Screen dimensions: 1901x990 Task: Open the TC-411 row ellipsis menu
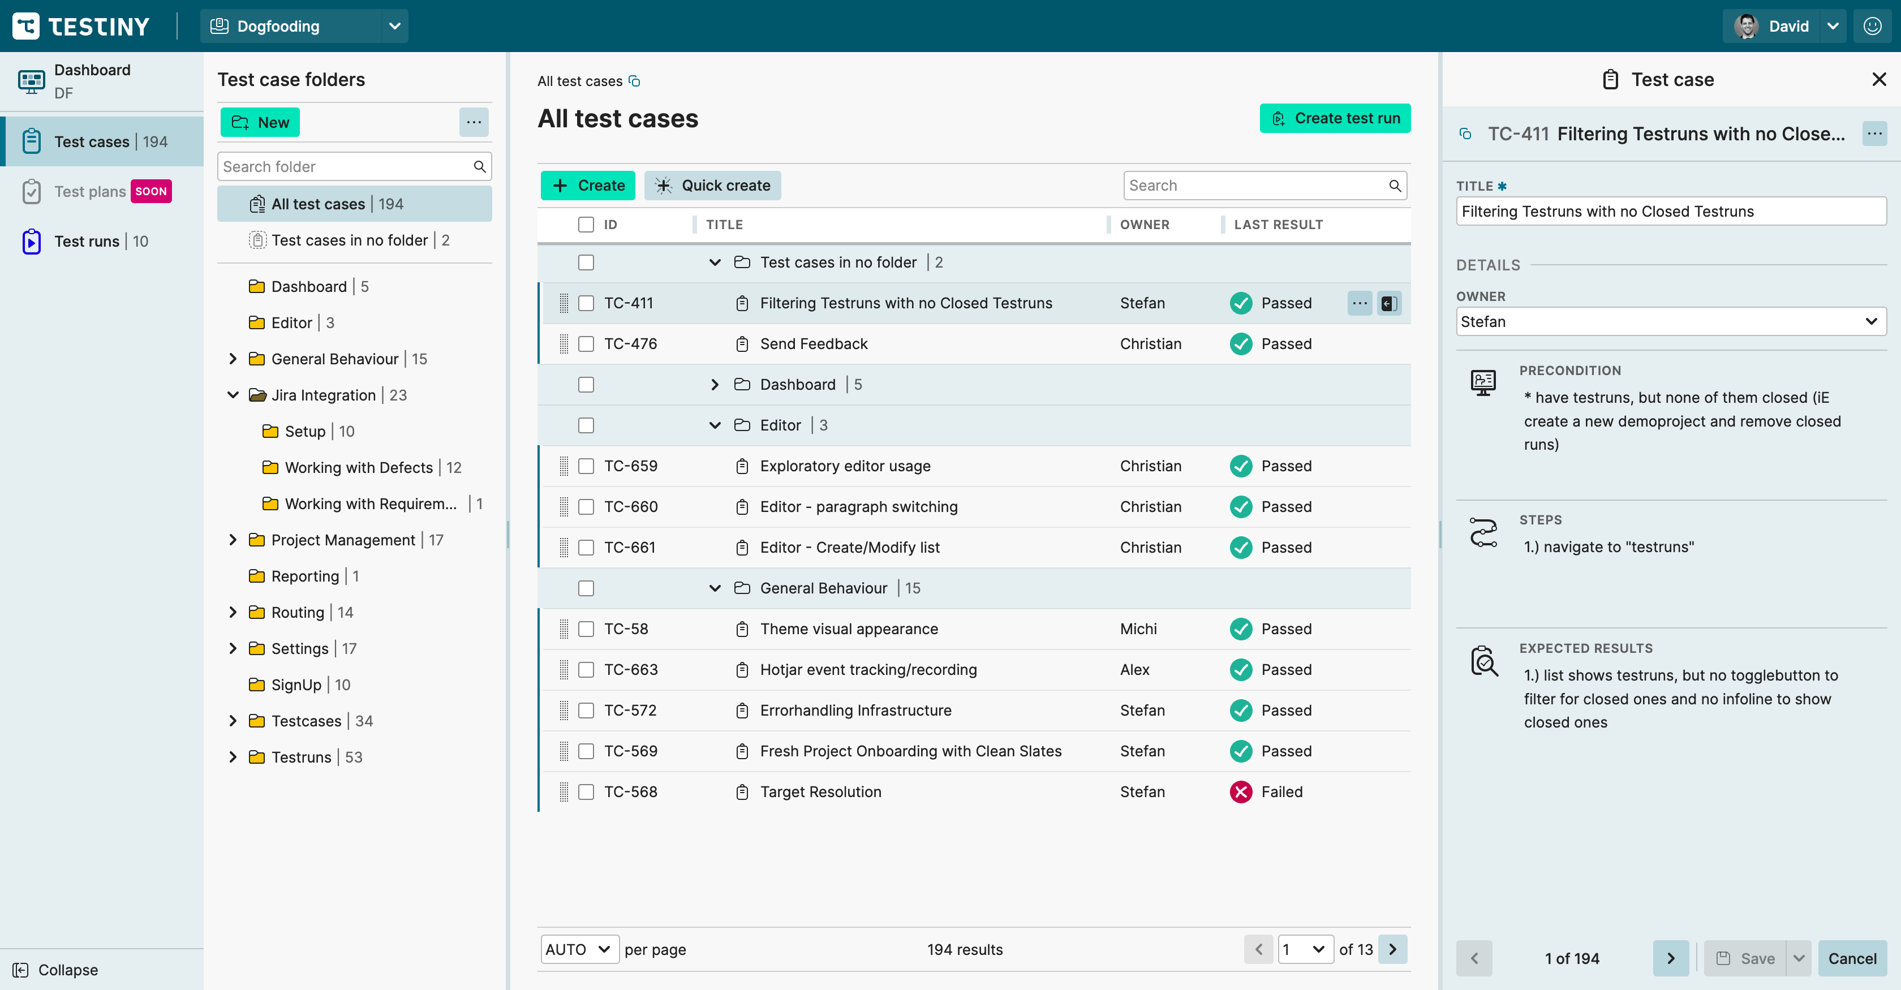1360,303
